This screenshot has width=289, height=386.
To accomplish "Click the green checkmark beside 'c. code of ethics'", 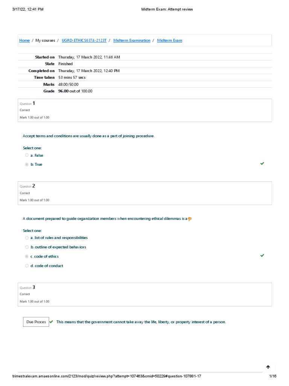I will (x=262, y=256).
